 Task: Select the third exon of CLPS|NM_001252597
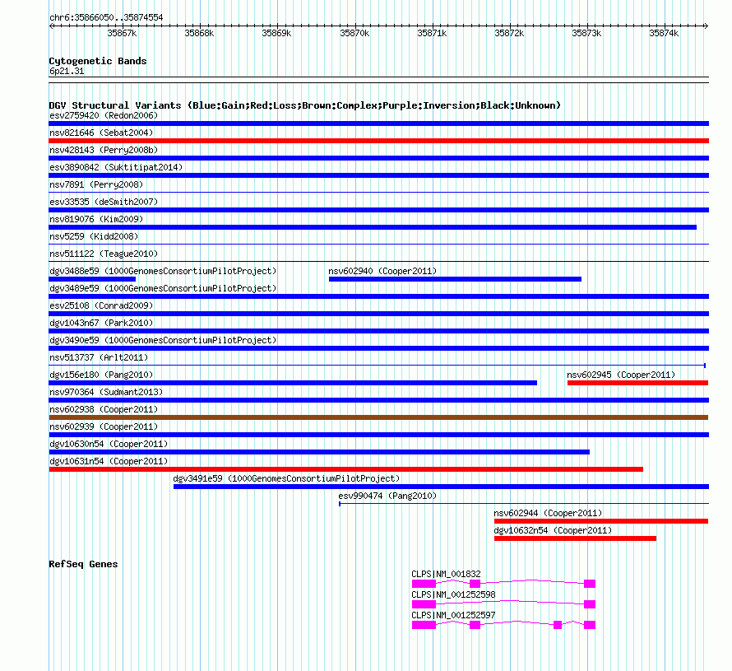[x=558, y=625]
